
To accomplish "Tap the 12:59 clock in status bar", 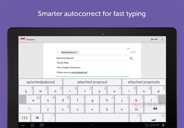I will [150, 125].
